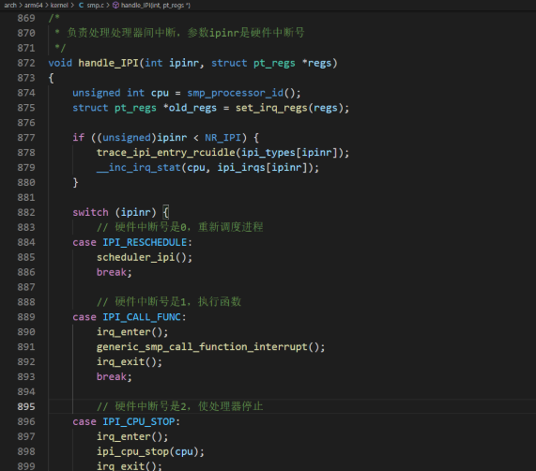This screenshot has width=536, height=471.
Task: Click the opening brace on line 873
Action: [51, 78]
